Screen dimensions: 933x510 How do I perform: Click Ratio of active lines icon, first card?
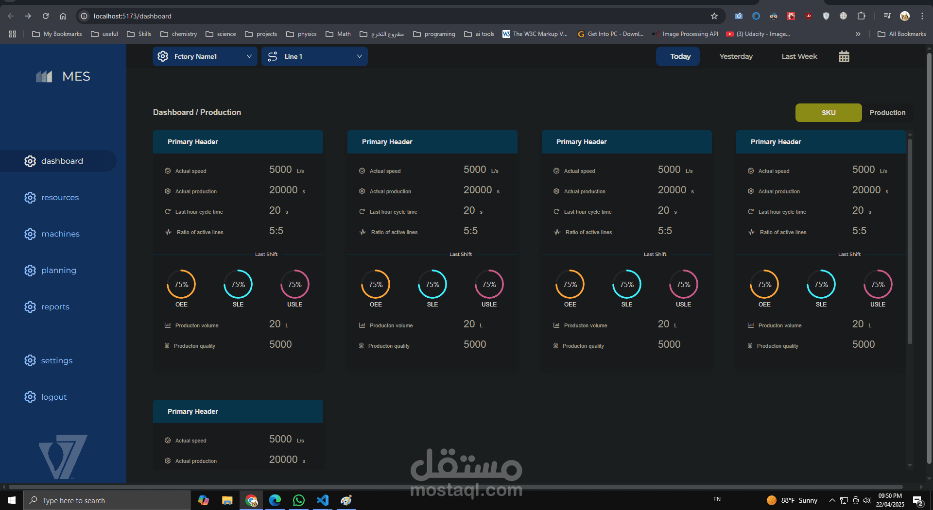[168, 232]
